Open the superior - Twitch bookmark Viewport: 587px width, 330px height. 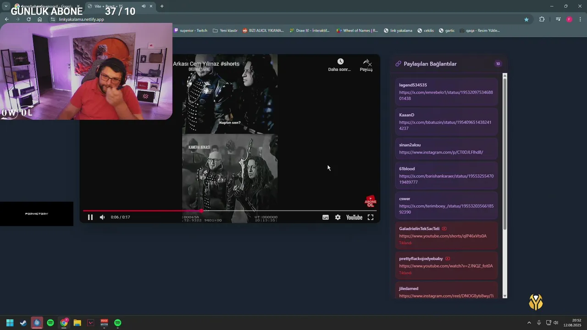click(190, 31)
